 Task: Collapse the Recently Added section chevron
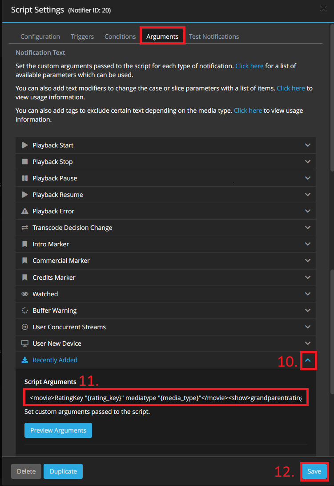pos(308,360)
